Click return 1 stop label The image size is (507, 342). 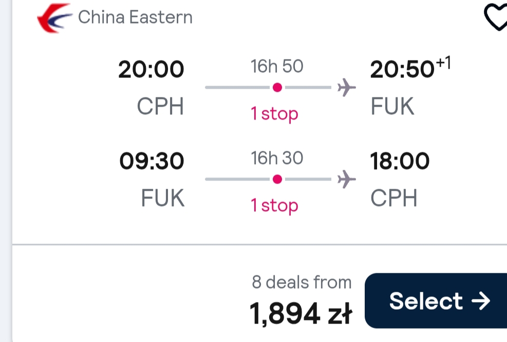point(274,206)
